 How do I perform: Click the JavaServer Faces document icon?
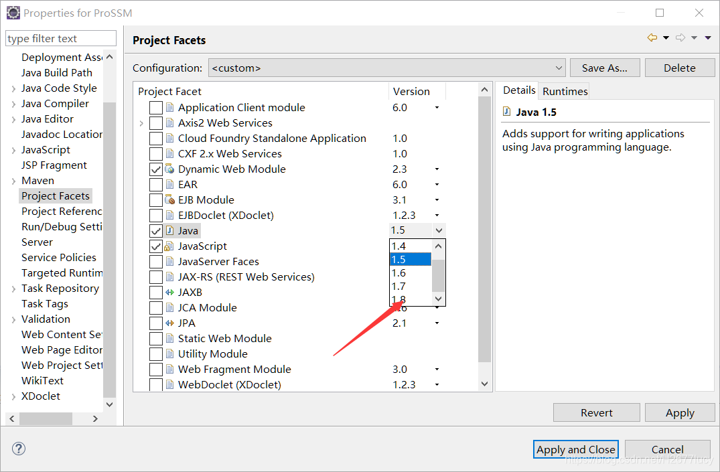170,261
